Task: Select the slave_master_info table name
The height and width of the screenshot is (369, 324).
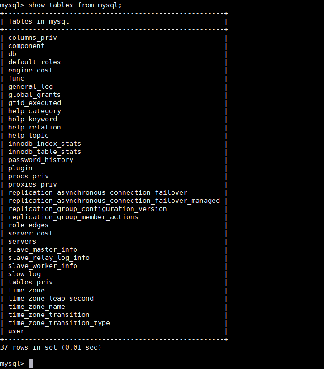Action: (x=43, y=249)
